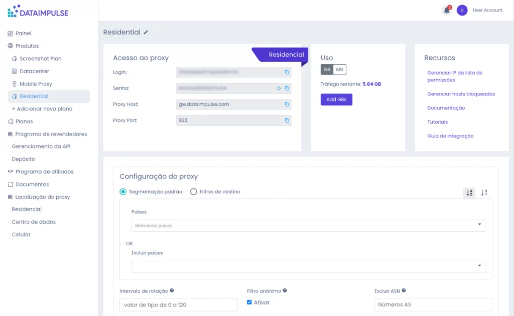
Task: Click the rotation interval input field
Action: [178, 304]
